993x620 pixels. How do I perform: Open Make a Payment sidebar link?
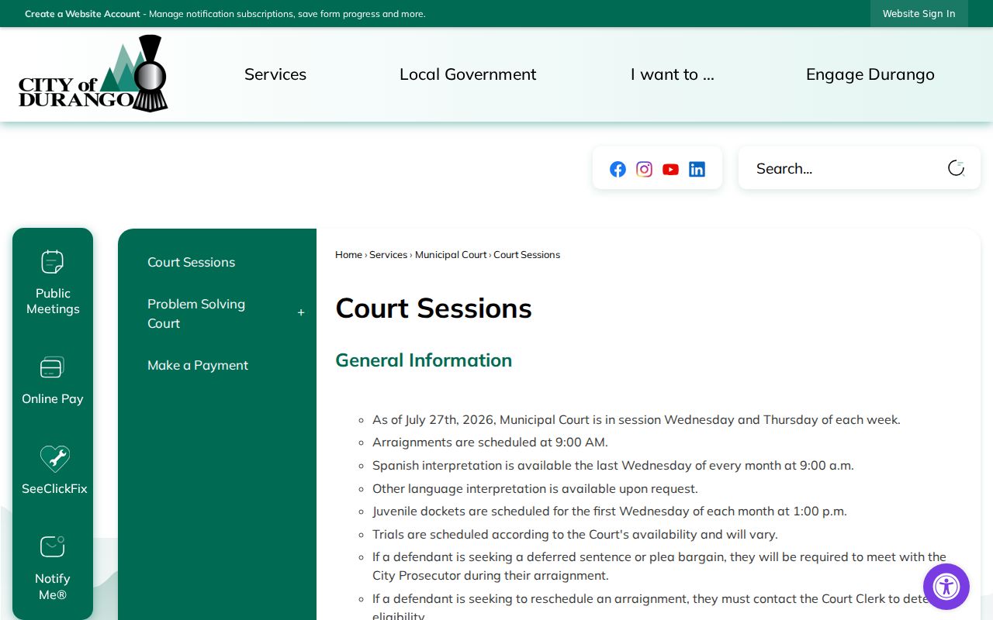point(198,366)
